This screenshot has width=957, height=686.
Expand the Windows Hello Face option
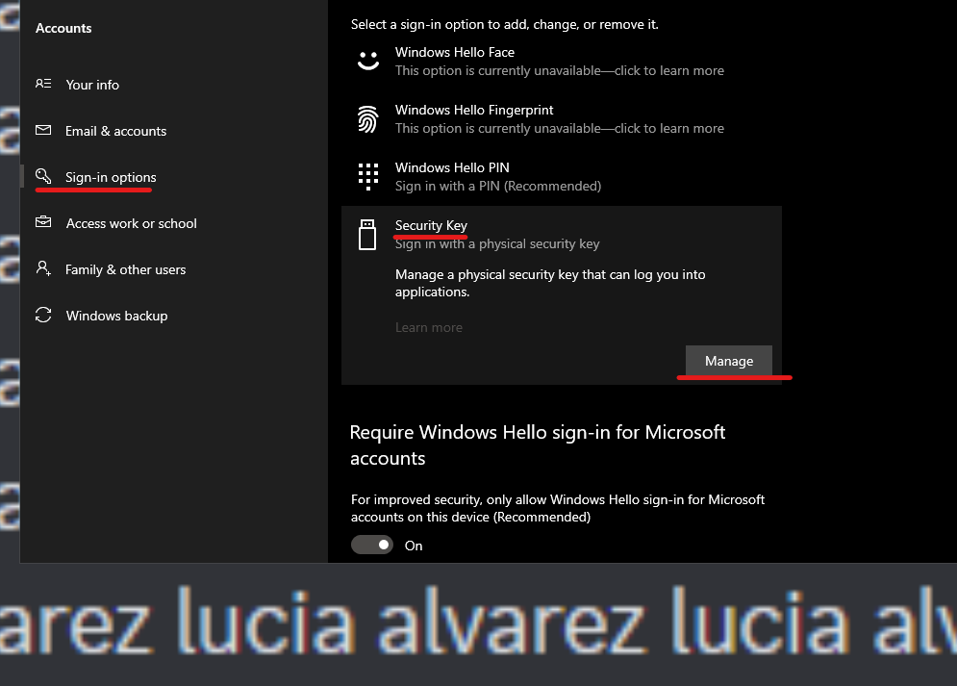562,61
